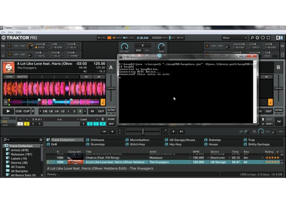Select loop size 1/16

click(x=45, y=111)
